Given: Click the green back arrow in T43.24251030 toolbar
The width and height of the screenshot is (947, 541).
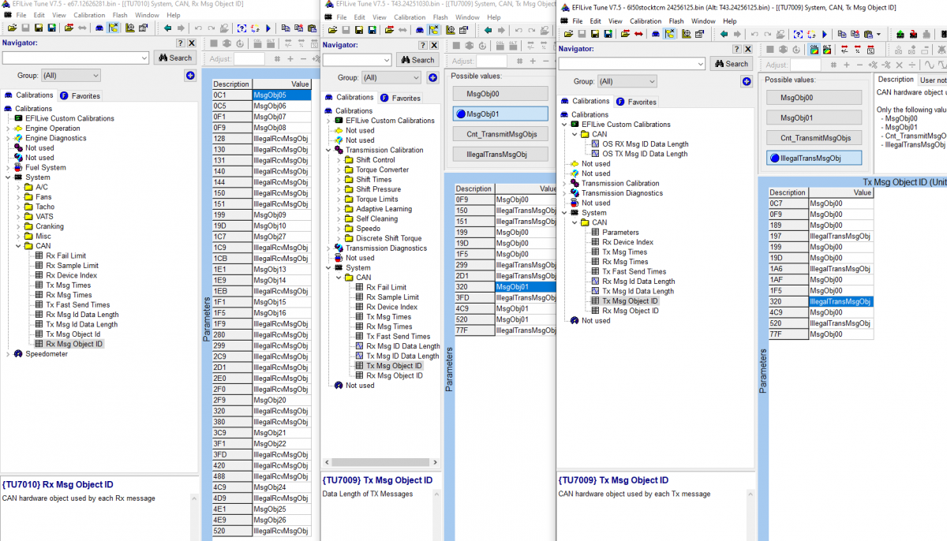Looking at the screenshot, I should pos(488,30).
